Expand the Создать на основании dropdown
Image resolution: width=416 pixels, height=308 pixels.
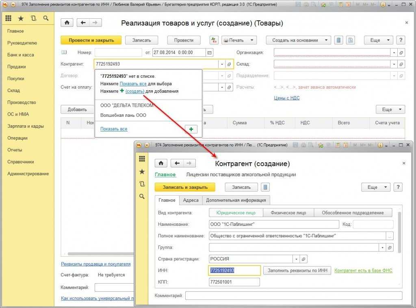click(299, 40)
